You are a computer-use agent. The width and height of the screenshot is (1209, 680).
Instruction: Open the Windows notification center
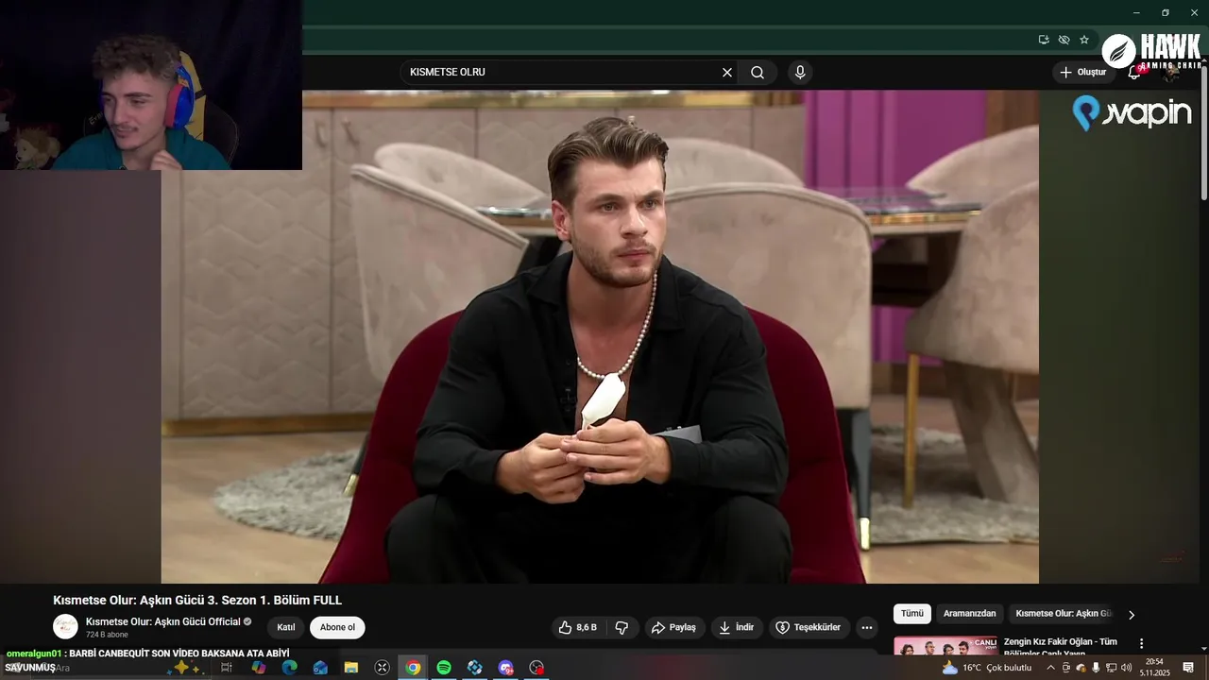click(1188, 668)
